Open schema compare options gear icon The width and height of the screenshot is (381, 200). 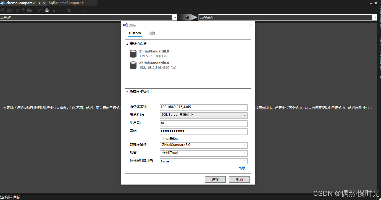[47, 10]
